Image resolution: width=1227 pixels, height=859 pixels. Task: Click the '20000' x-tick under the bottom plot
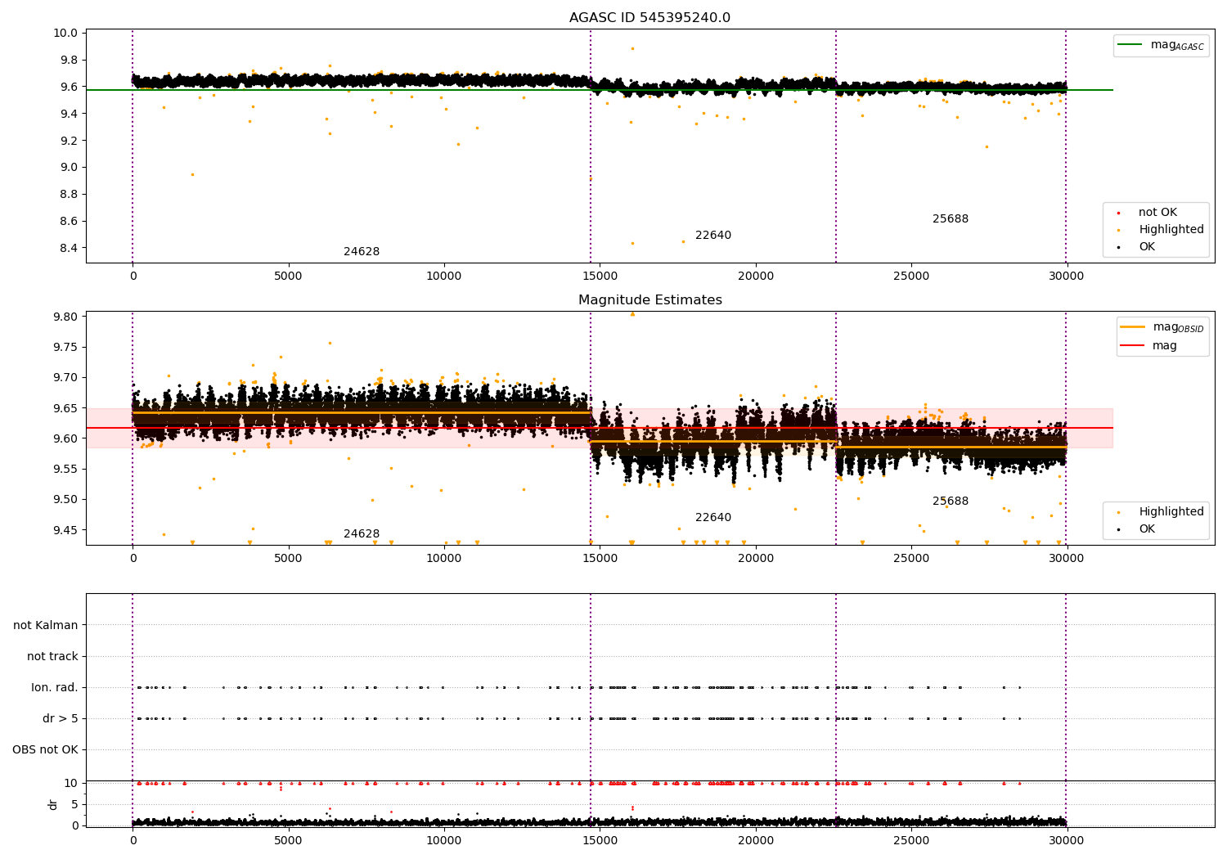tap(755, 841)
